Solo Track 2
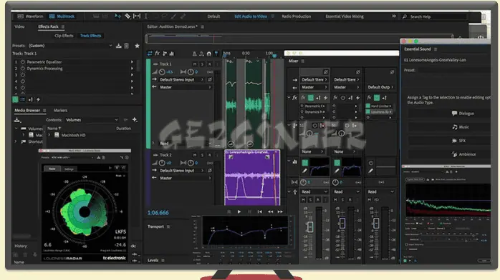 point(202,155)
